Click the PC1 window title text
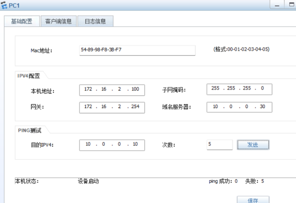The width and height of the screenshot is (296, 203). coord(14,5)
